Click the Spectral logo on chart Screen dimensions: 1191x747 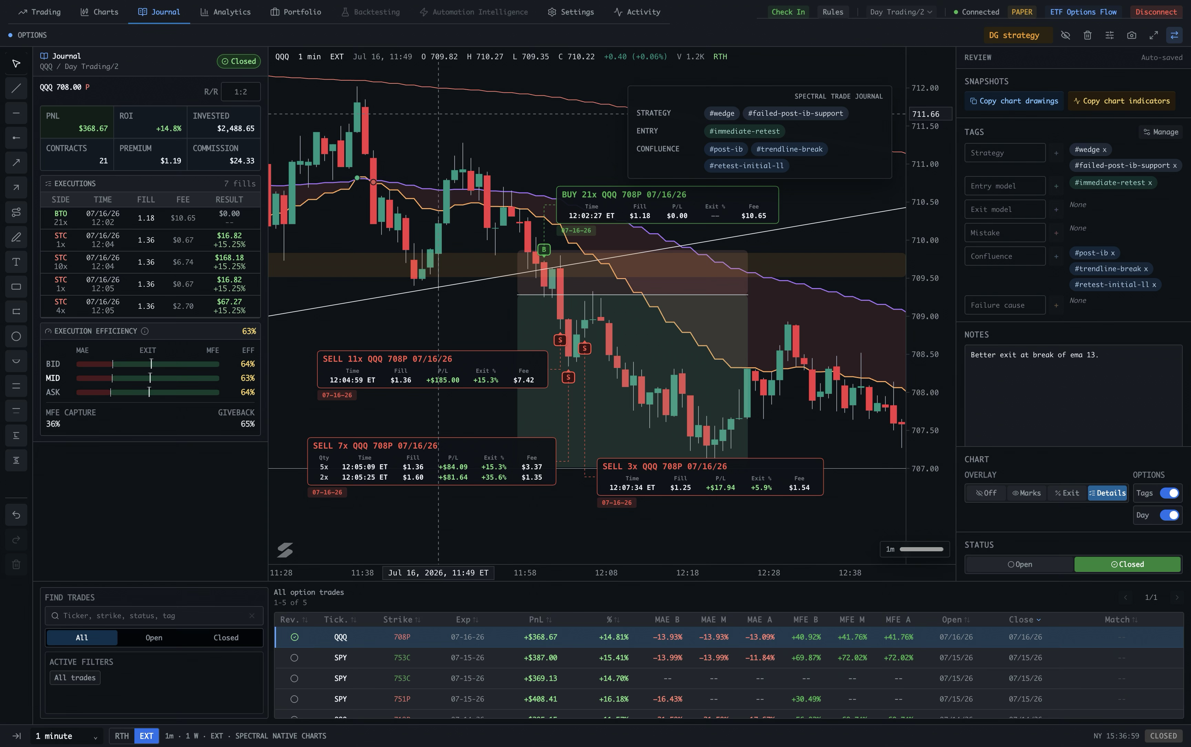(285, 550)
